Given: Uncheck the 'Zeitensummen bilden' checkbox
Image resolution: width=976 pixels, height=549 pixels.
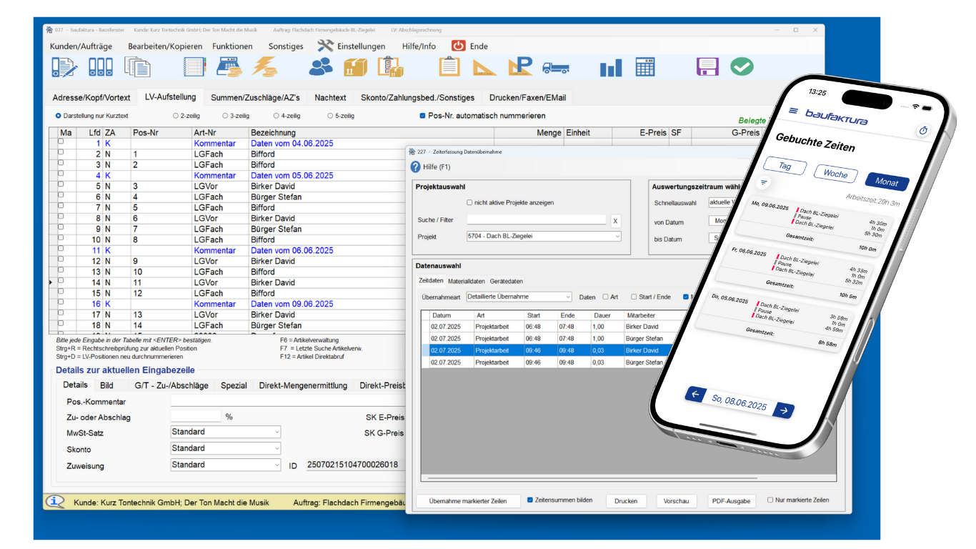Looking at the screenshot, I should pos(530,500).
